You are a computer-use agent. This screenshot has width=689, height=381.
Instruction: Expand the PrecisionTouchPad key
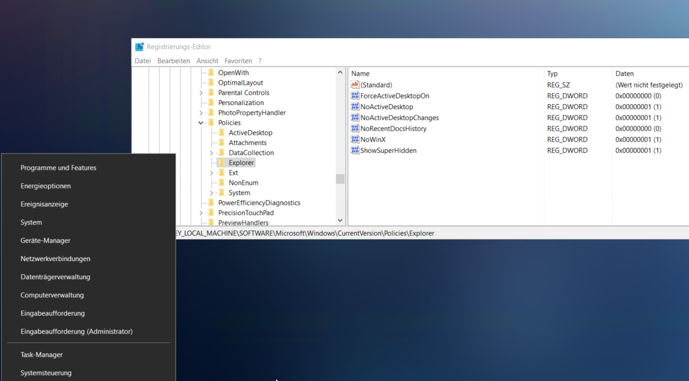pyautogui.click(x=201, y=213)
